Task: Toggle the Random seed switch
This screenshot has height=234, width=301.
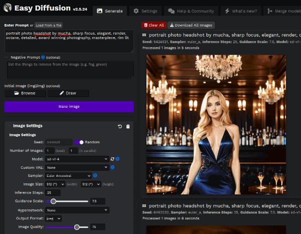Action: point(79,142)
